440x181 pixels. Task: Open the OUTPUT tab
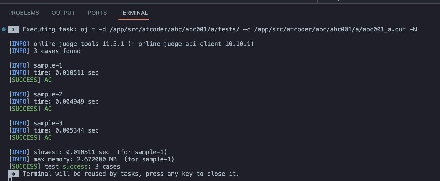click(x=64, y=13)
